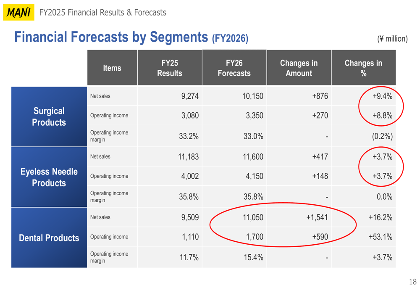The height and width of the screenshot is (288, 420).
Task: Click the MANI logo
Action: [18, 13]
